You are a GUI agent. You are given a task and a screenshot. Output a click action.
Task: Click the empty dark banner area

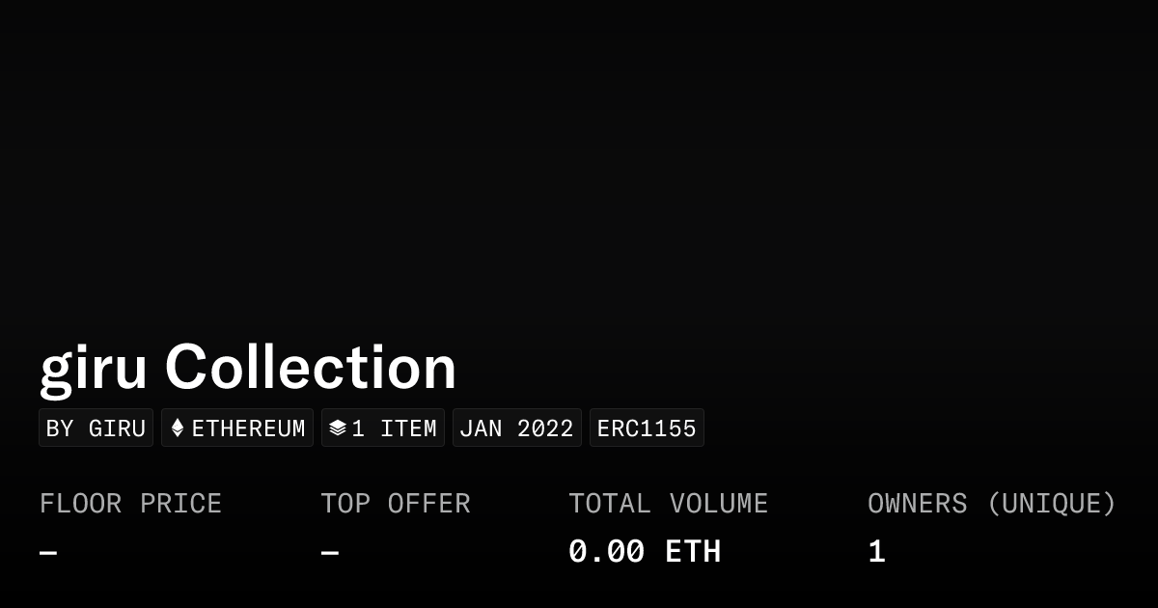[579, 164]
